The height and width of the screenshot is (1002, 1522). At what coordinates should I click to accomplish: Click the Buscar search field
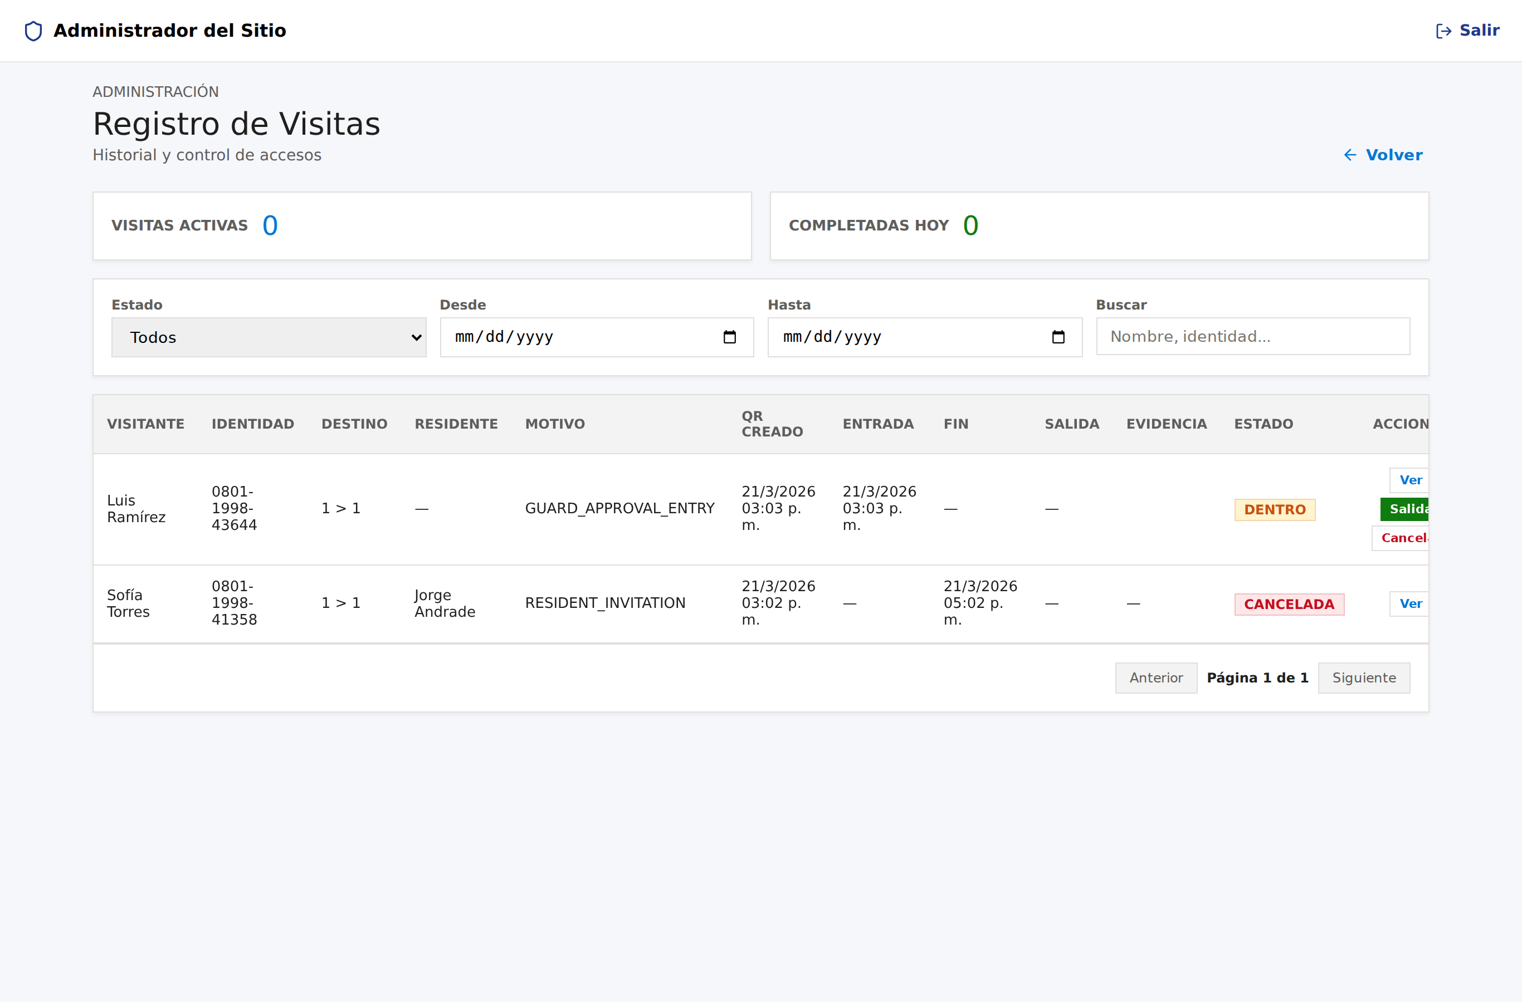point(1253,337)
